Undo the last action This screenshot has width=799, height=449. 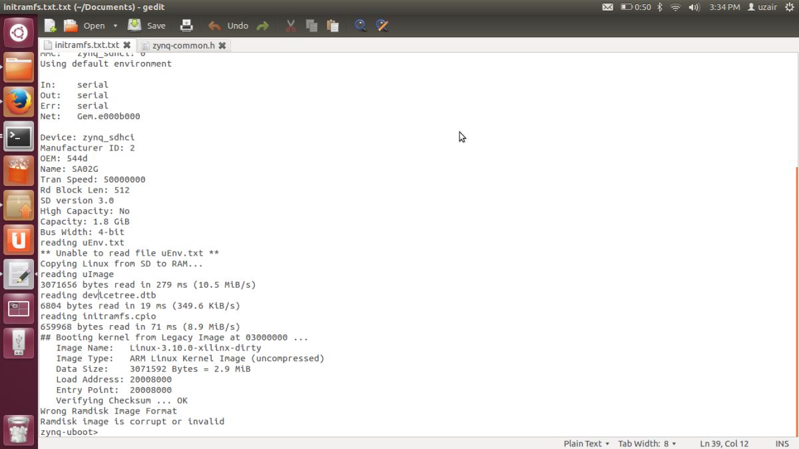pos(228,26)
